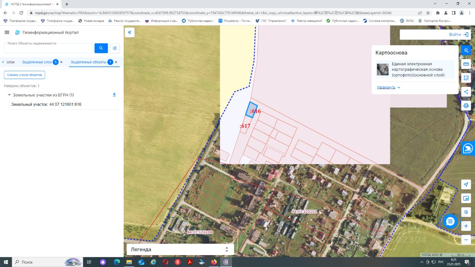Print the map using printer icon
The image size is (475, 267).
pyautogui.click(x=466, y=106)
